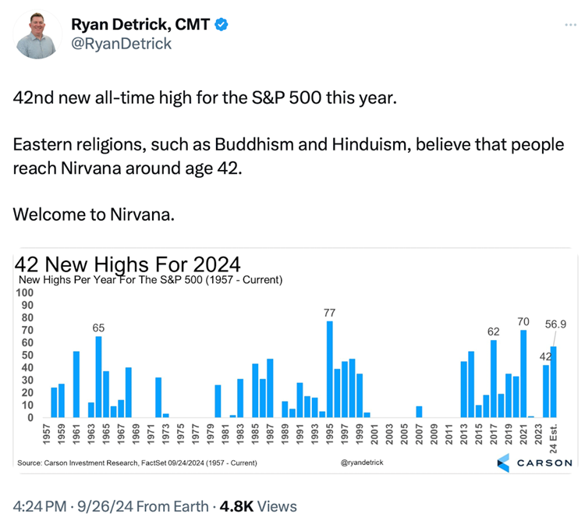Click the "Welcome to Nirvana." tweet text
This screenshot has width=585, height=521.
pos(94,214)
